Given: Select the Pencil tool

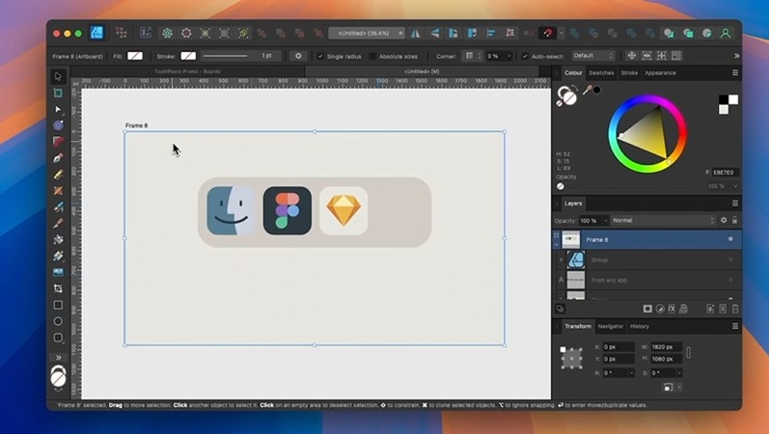Looking at the screenshot, I should pyautogui.click(x=58, y=175).
